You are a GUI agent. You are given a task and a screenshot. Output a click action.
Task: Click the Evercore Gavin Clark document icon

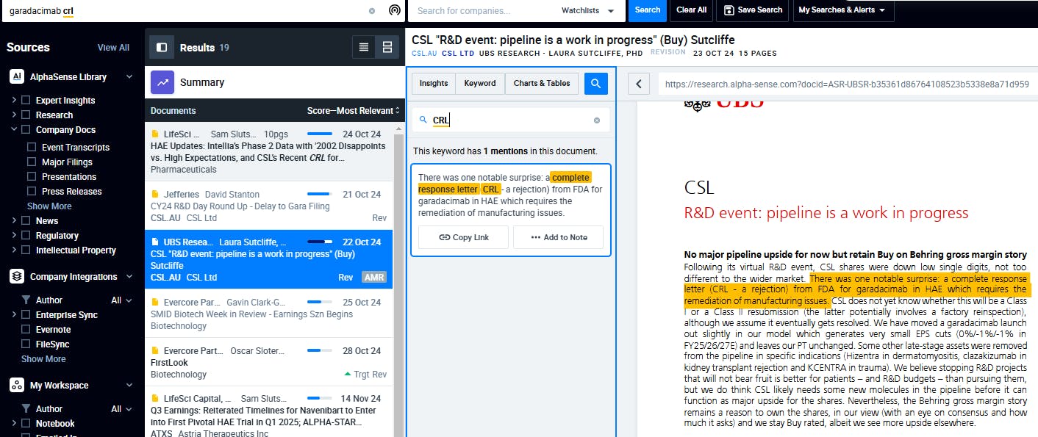pos(154,303)
